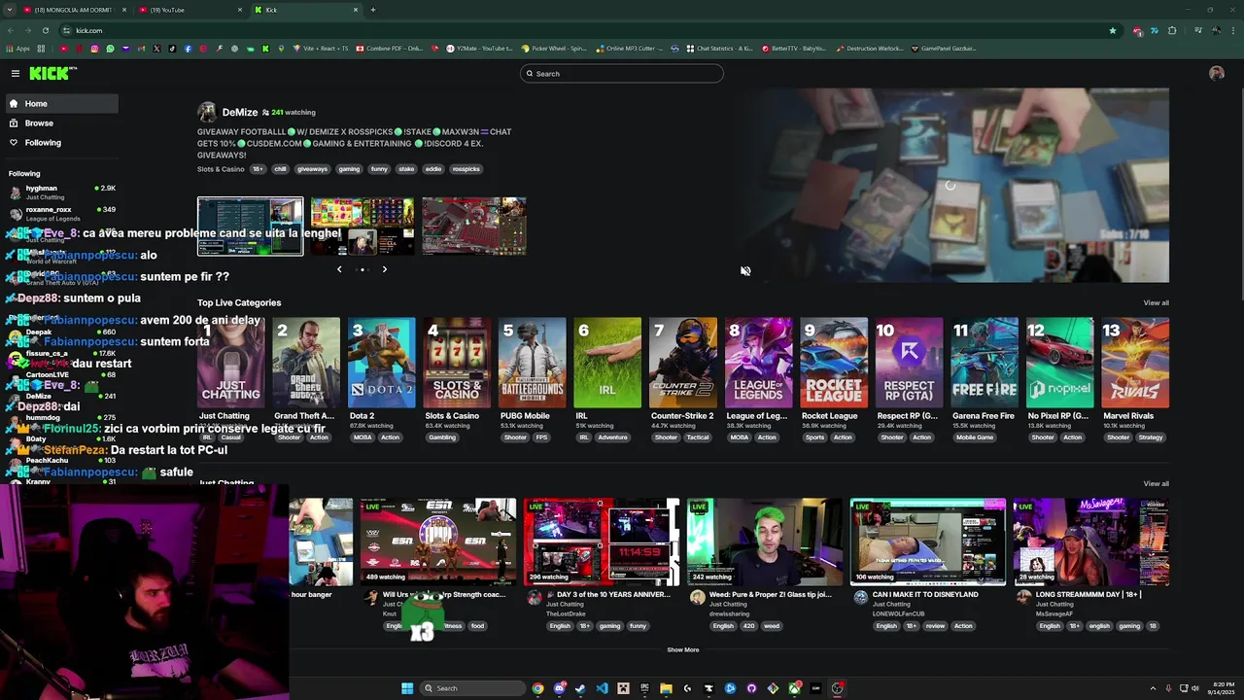Open Visual Studio Code from the taskbar
The width and height of the screenshot is (1244, 700).
[602, 688]
